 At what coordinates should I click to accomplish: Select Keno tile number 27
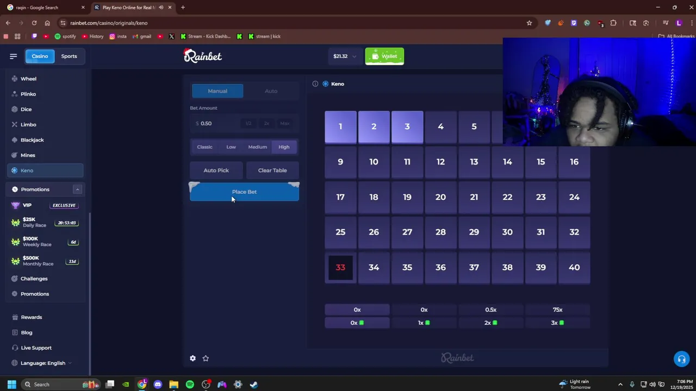(407, 232)
